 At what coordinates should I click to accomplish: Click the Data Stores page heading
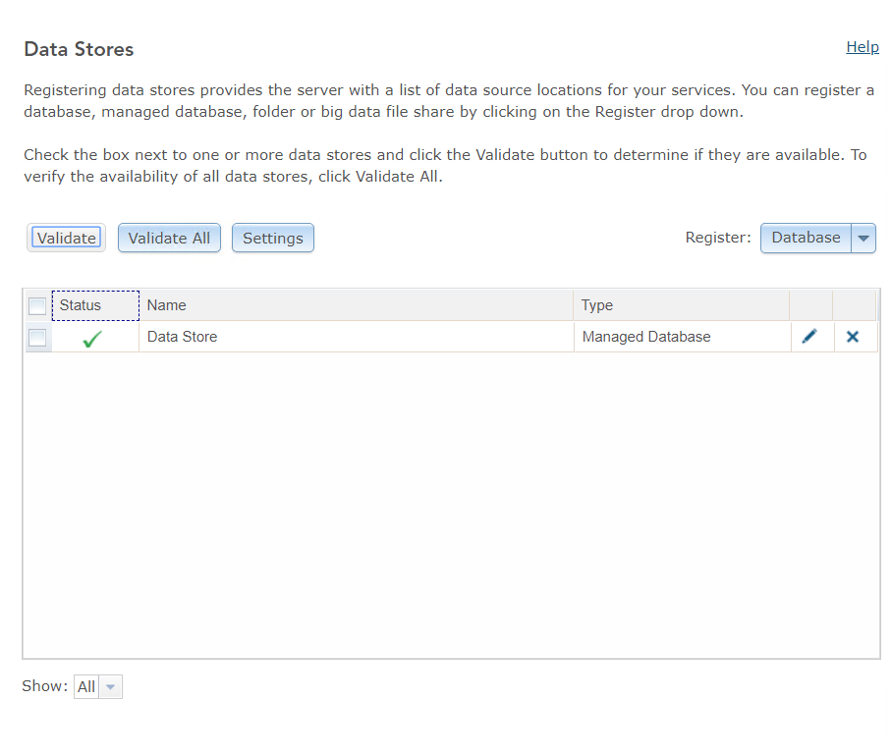click(79, 49)
